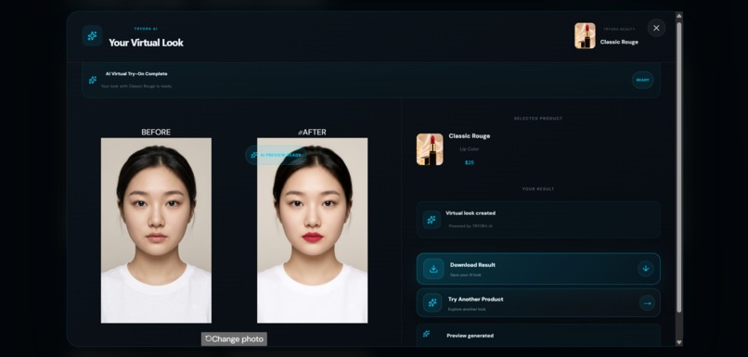
Task: Click the YOUR RESULT heading
Action: click(538, 189)
